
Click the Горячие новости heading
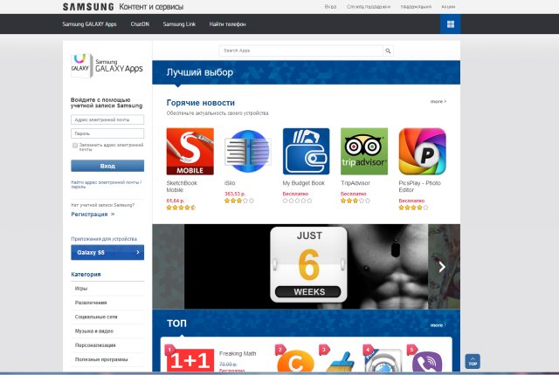[x=201, y=103]
